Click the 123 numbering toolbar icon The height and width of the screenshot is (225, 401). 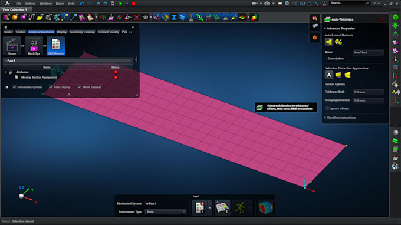click(145, 17)
